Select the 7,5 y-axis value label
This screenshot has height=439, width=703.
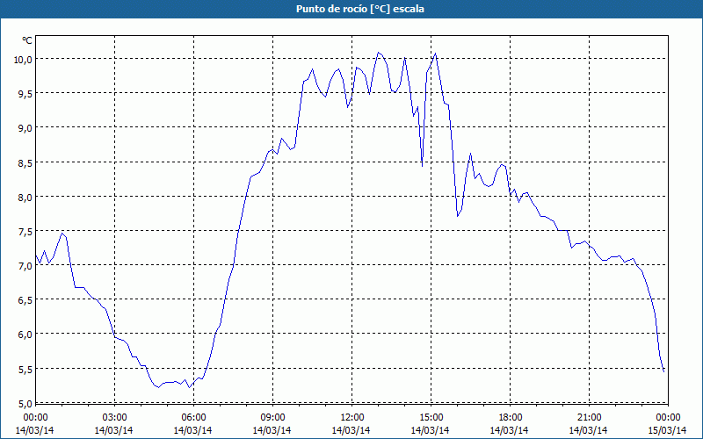coord(25,232)
